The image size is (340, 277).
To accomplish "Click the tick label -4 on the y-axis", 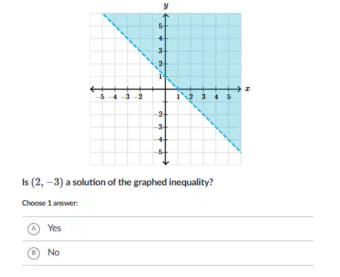I will (158, 140).
